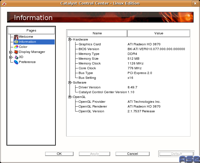Screen dimensions: 200x163
Task: Click the Welcome page icon
Action: pos(16,37)
